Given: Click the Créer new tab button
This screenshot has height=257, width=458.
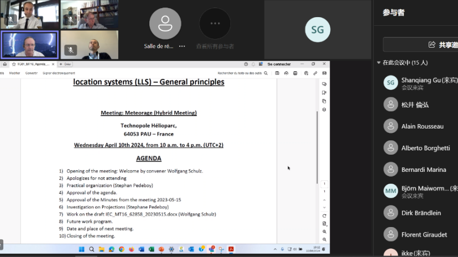Looking at the screenshot, I should (66, 64).
